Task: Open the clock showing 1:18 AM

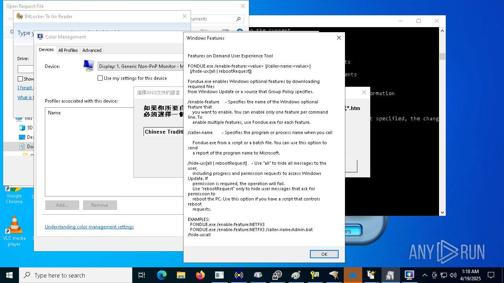Action: tap(471, 275)
